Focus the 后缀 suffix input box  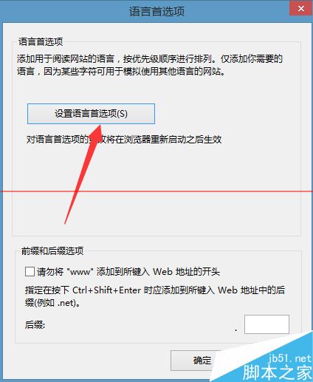(266, 324)
